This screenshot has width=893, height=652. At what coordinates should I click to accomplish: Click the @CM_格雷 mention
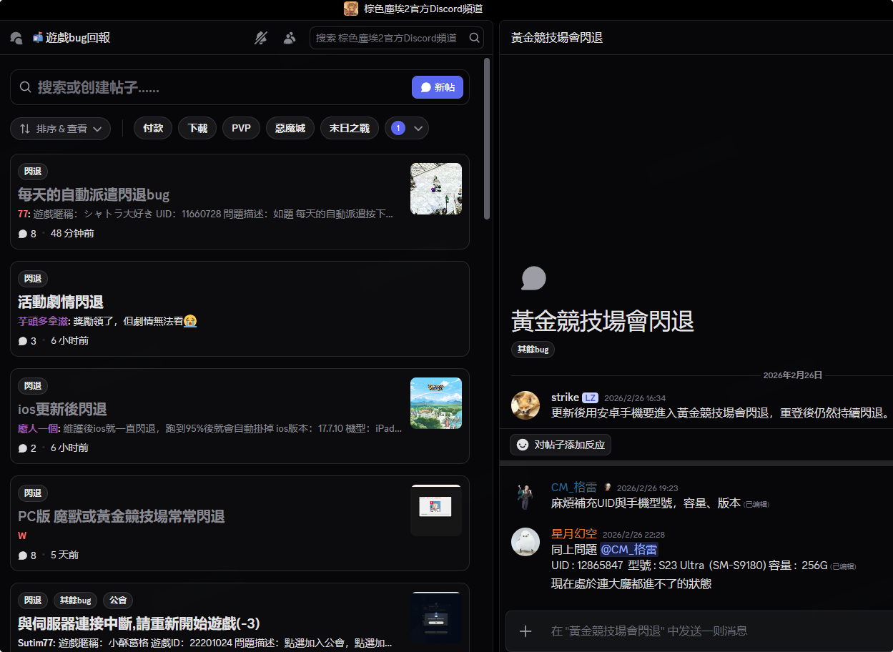pyautogui.click(x=628, y=549)
